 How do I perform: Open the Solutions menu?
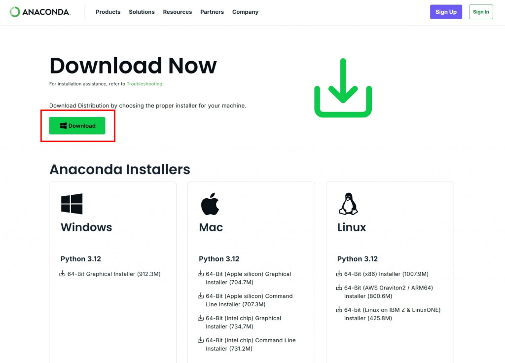(x=142, y=12)
